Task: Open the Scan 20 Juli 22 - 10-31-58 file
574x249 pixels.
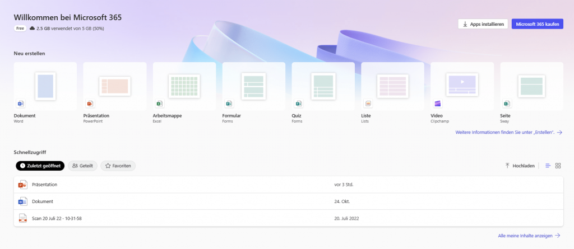Action: pyautogui.click(x=289, y=218)
